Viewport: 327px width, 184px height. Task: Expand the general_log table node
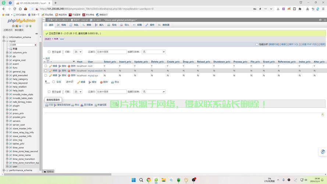click(x=7, y=71)
